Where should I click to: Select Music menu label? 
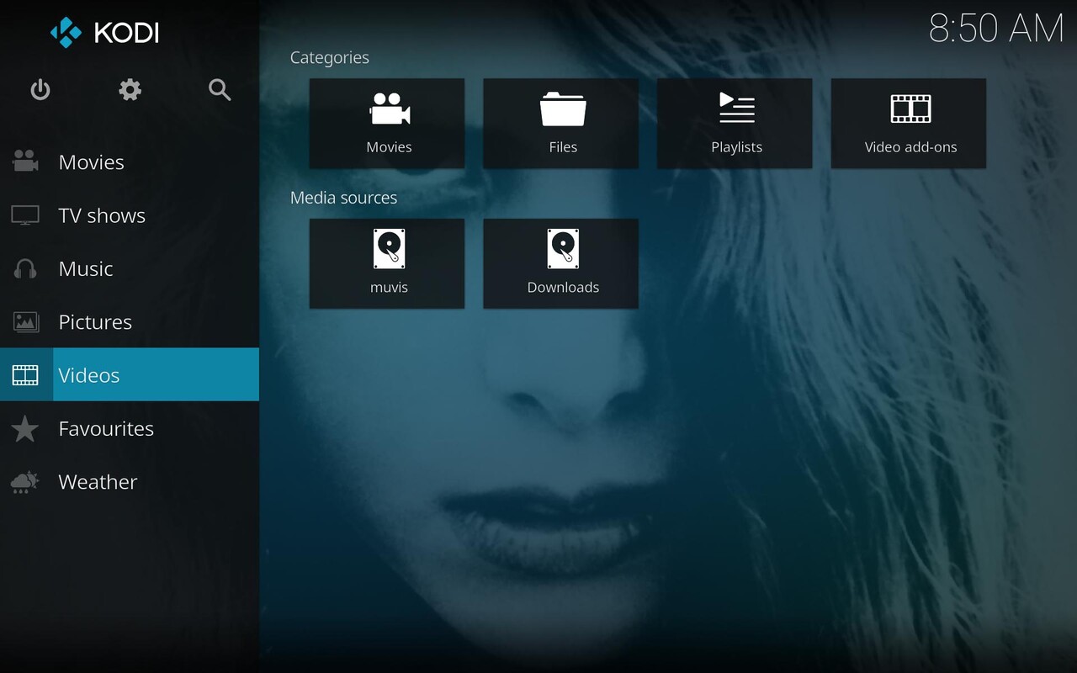[86, 269]
